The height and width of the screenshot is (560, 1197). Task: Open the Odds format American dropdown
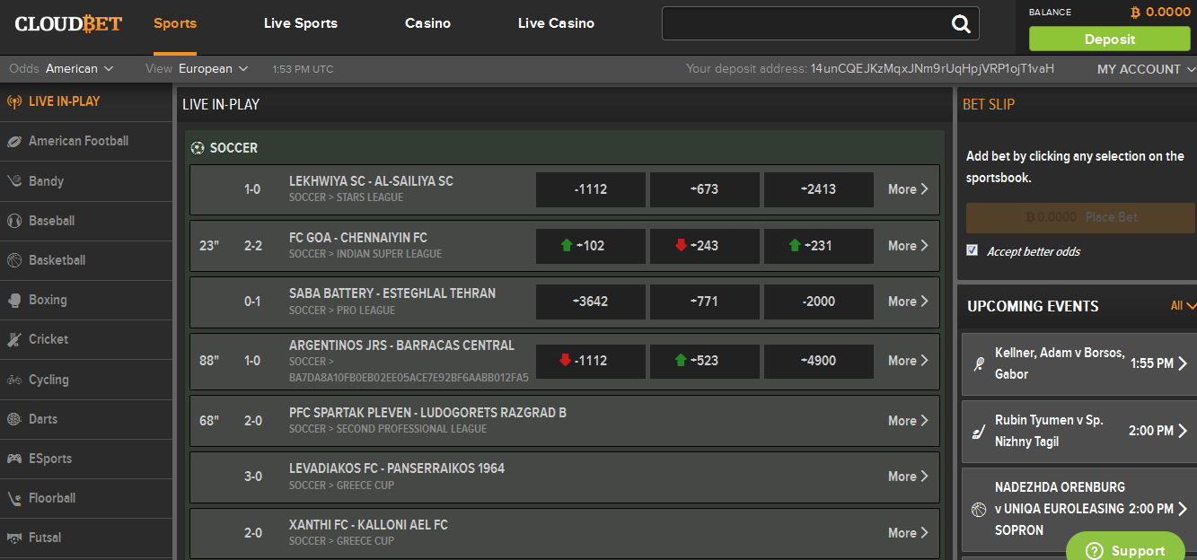[x=79, y=69]
